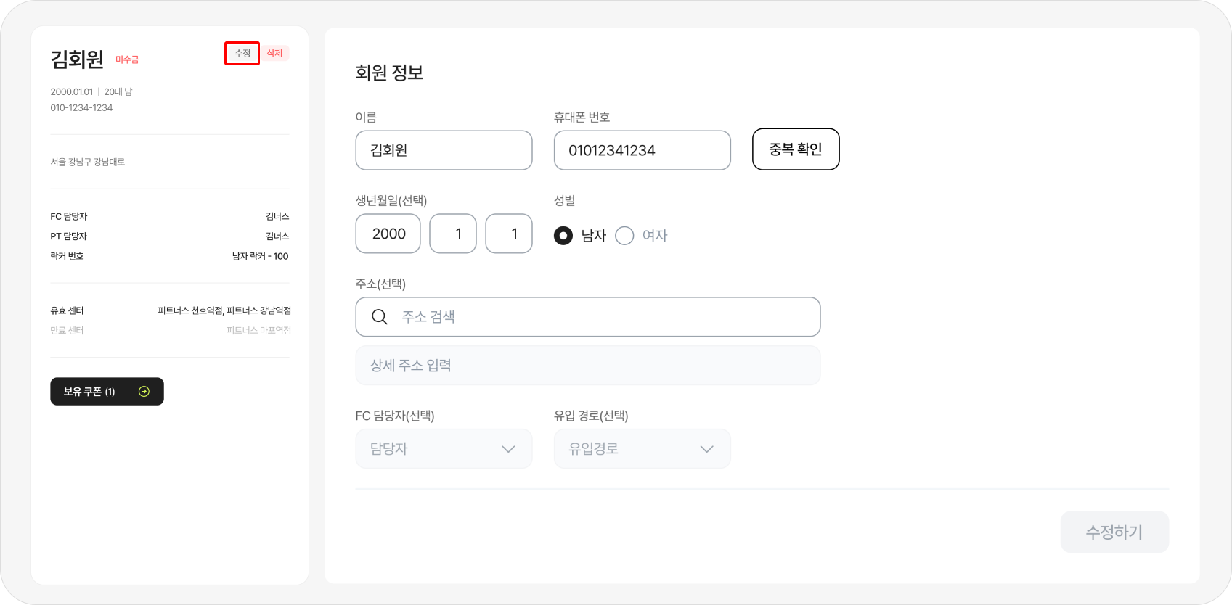
Task: Click the red 삭제 delete button
Action: (x=274, y=53)
